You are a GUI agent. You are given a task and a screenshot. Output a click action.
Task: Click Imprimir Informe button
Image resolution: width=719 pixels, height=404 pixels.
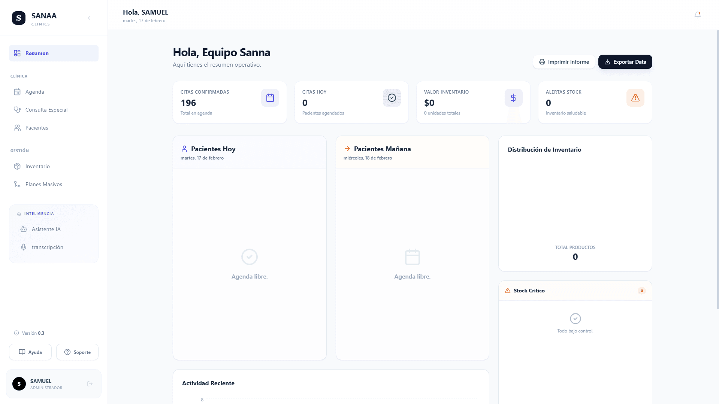click(x=564, y=62)
